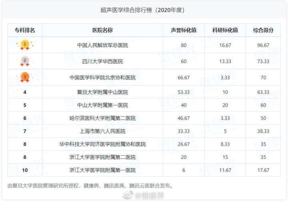Click the footer note 由复旦大学医院管理研究所授权
Screen dimensions: 288x202
[x=43, y=186]
